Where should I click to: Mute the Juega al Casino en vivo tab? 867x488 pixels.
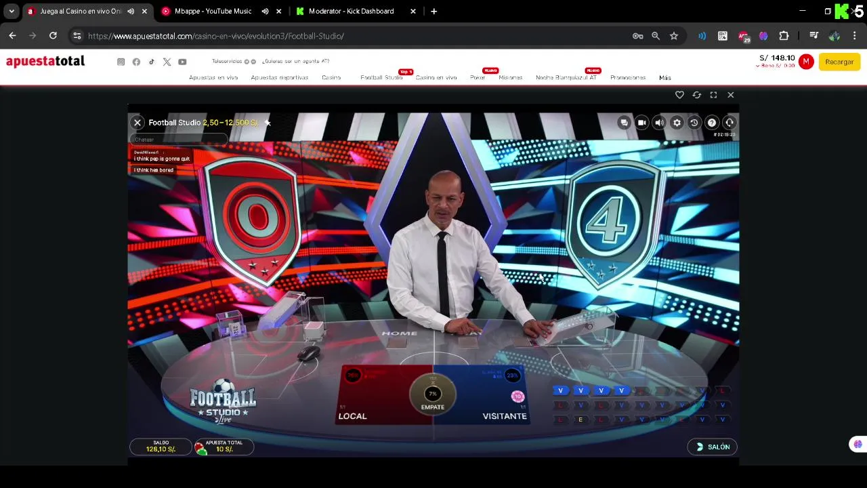(131, 12)
